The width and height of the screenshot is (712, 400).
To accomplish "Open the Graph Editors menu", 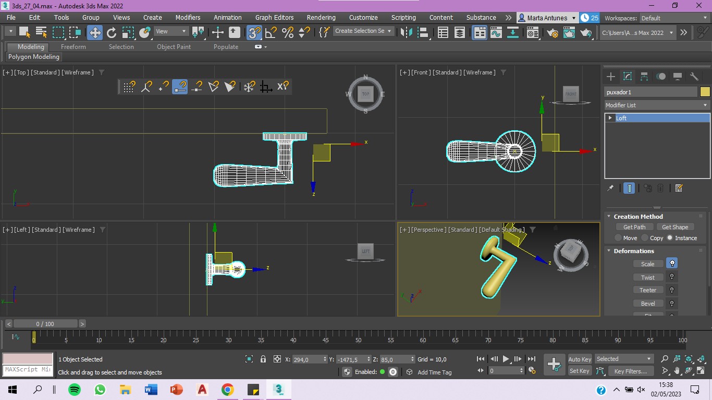I will [274, 17].
